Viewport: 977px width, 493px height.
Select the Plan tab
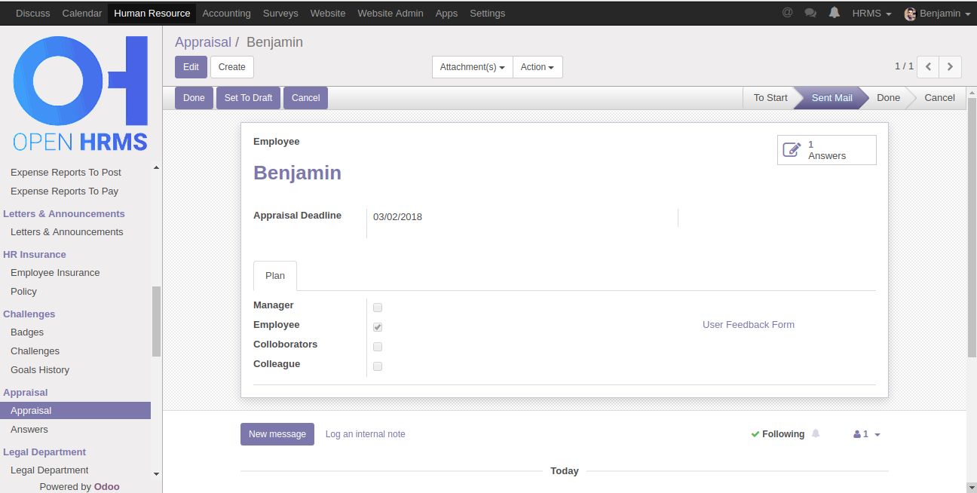[275, 276]
